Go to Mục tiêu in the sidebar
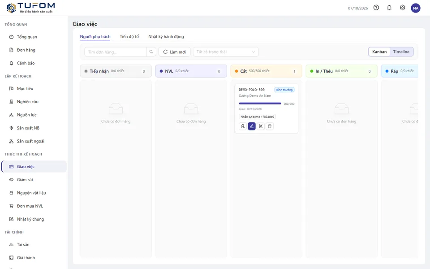This screenshot has width=430, height=269. pyautogui.click(x=34, y=88)
